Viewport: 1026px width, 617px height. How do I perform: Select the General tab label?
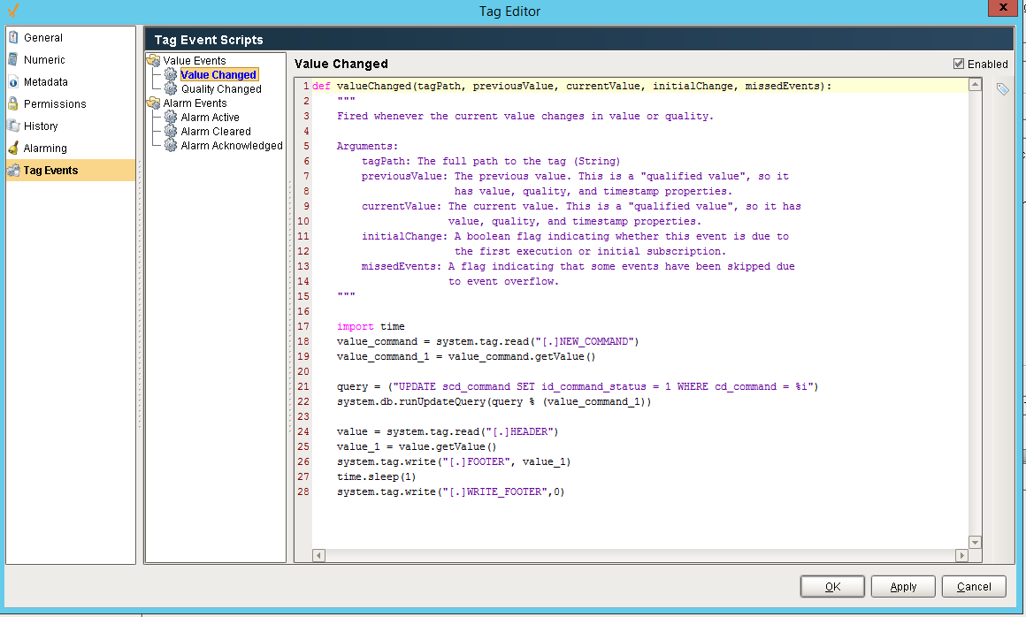[x=43, y=38]
